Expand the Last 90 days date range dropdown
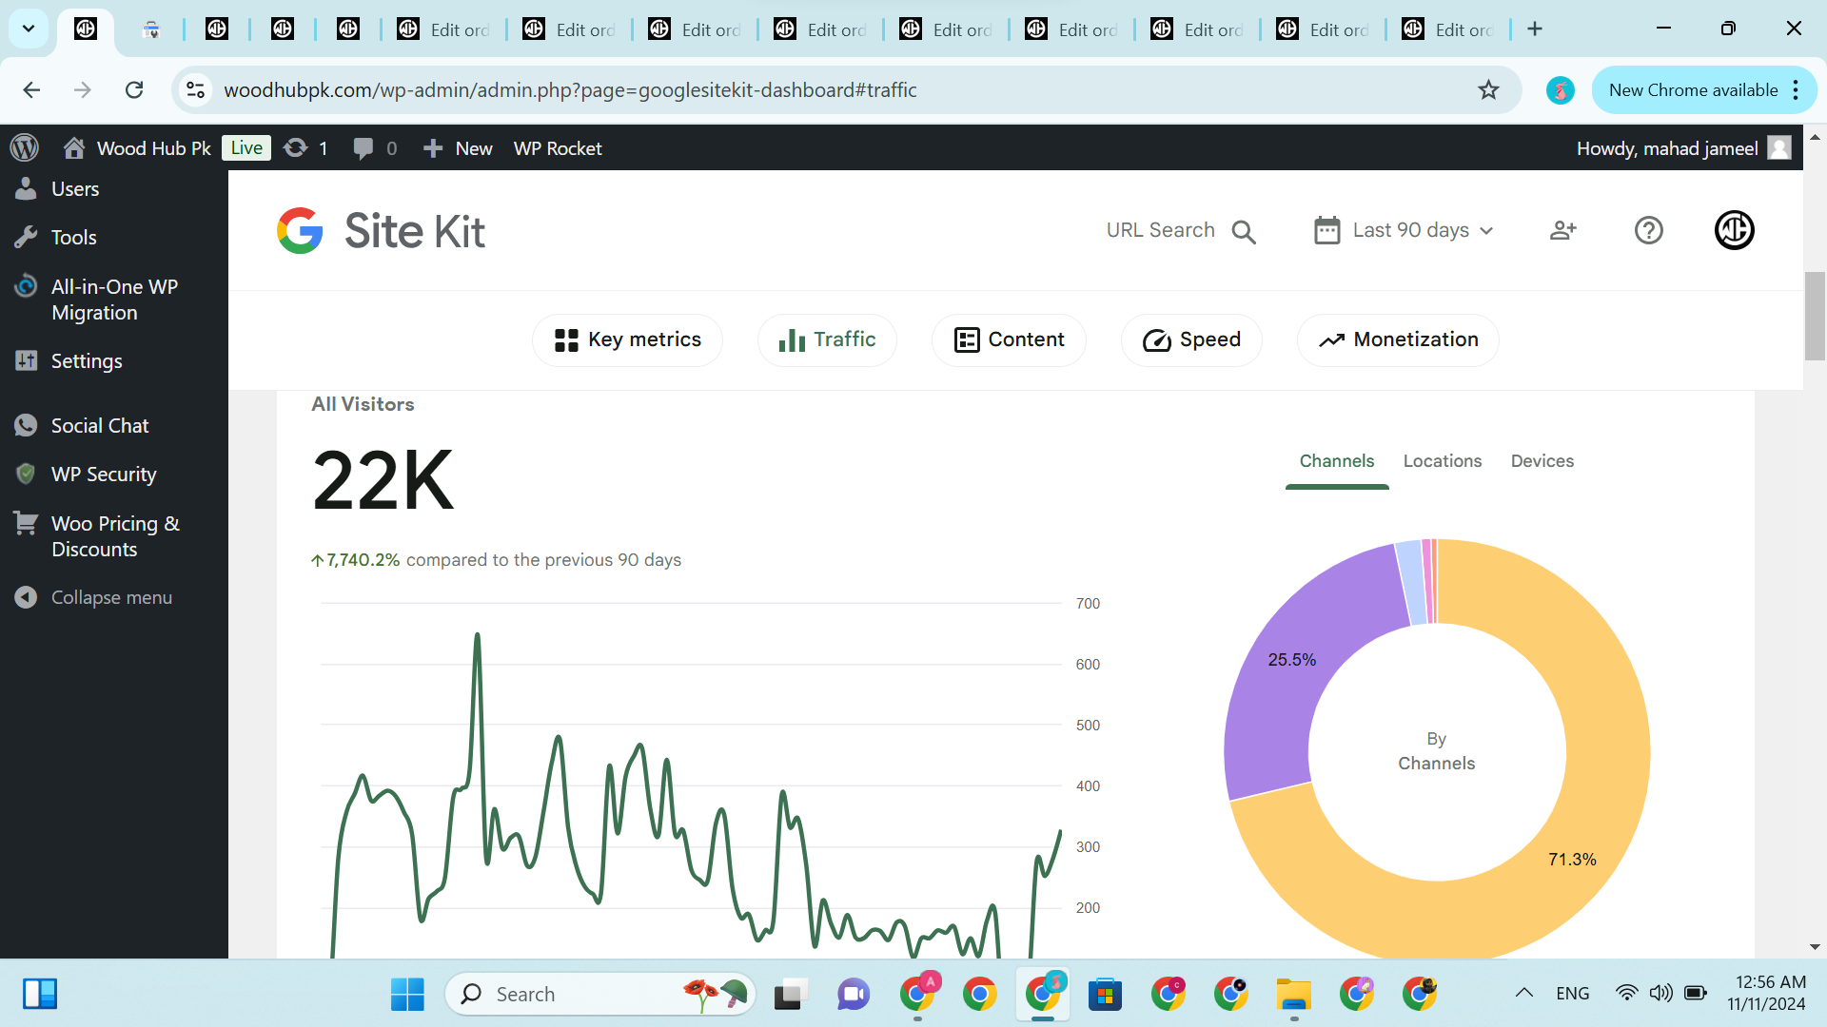The height and width of the screenshot is (1027, 1827). coord(1404,230)
